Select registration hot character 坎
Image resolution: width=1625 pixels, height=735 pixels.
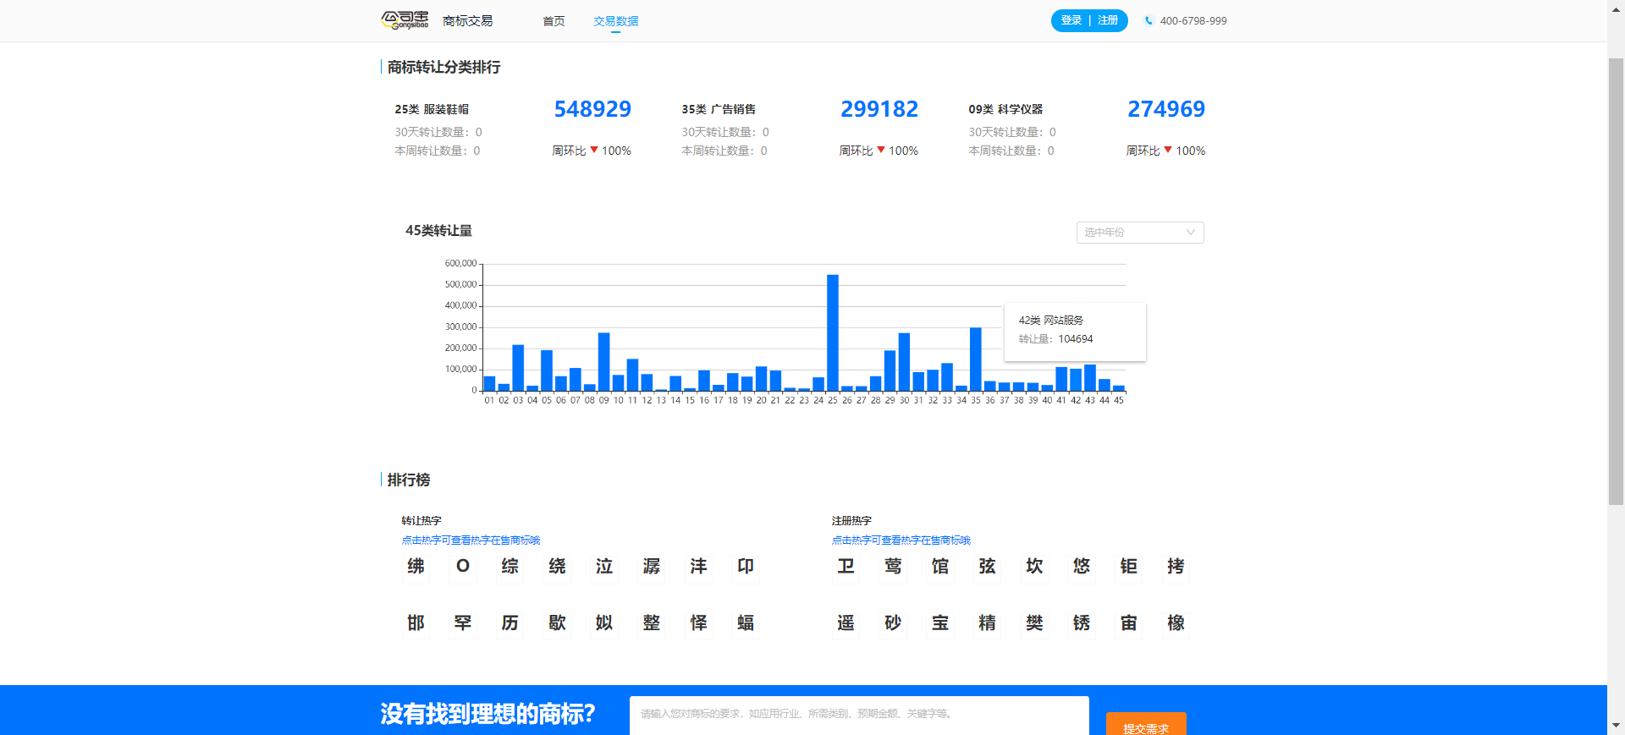(x=1034, y=566)
